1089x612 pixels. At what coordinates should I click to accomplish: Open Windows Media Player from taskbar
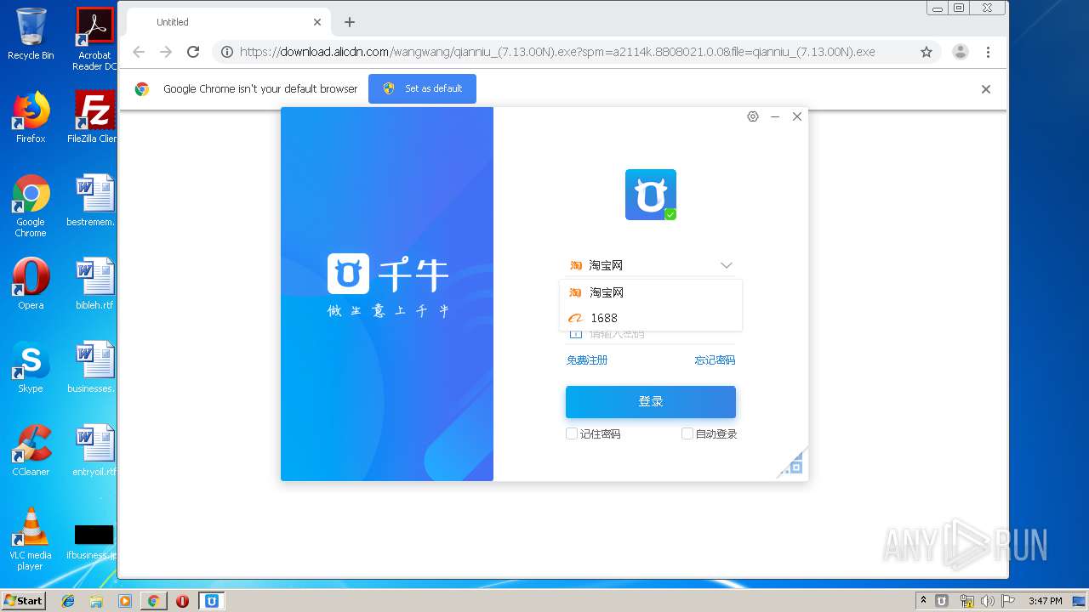(x=125, y=601)
